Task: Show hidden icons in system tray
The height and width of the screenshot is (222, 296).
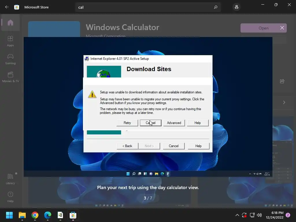Action: 237,215
